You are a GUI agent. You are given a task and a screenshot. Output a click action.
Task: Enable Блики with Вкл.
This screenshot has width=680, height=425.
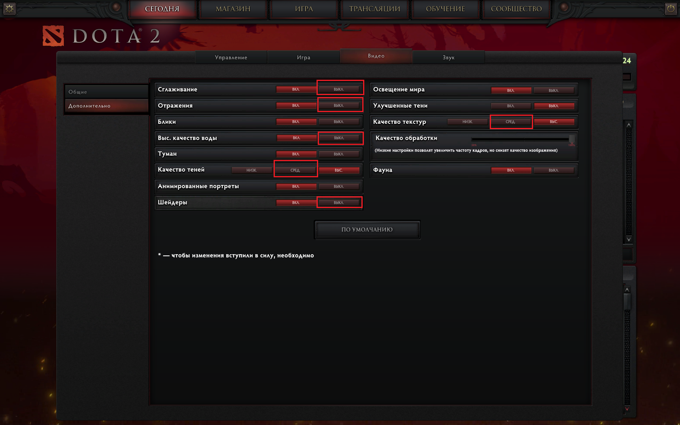click(296, 122)
